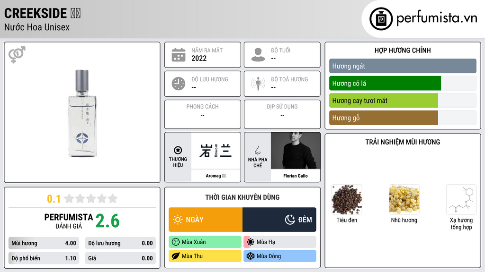Select the orange Ngày daytime bar
This screenshot has width=485, height=272.
click(206, 220)
